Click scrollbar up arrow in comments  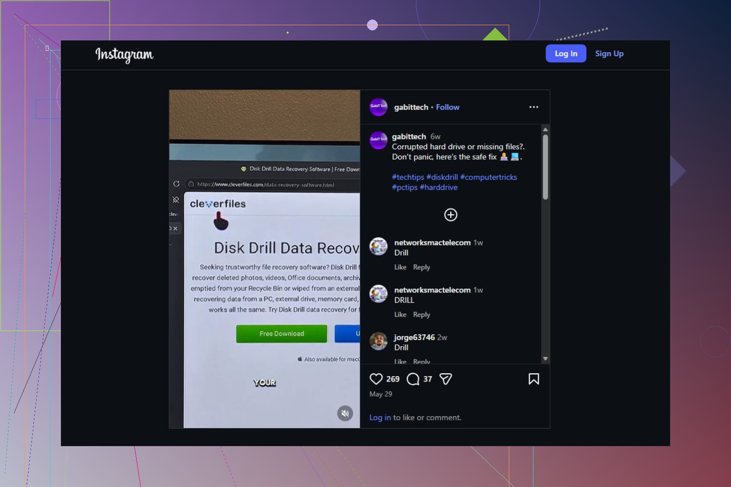pos(545,129)
